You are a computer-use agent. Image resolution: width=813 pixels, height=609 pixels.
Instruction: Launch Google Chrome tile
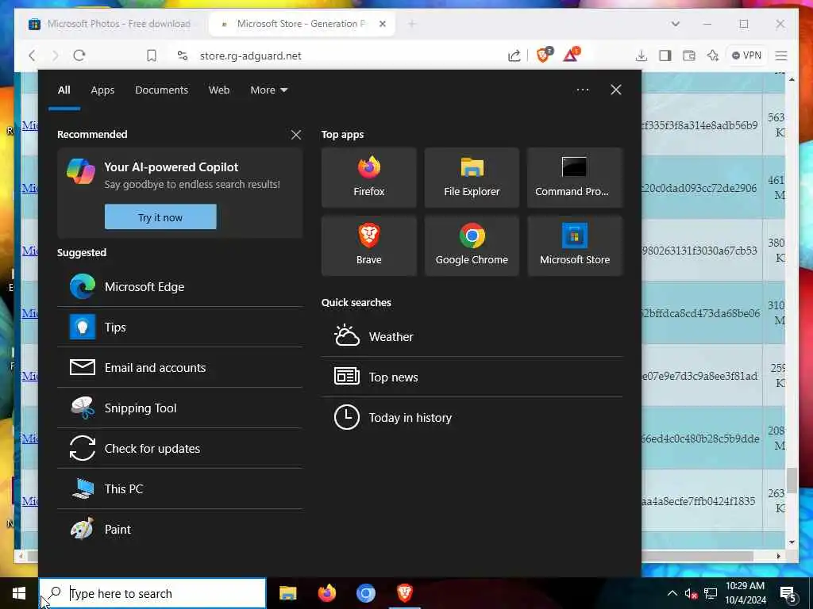coord(472,246)
